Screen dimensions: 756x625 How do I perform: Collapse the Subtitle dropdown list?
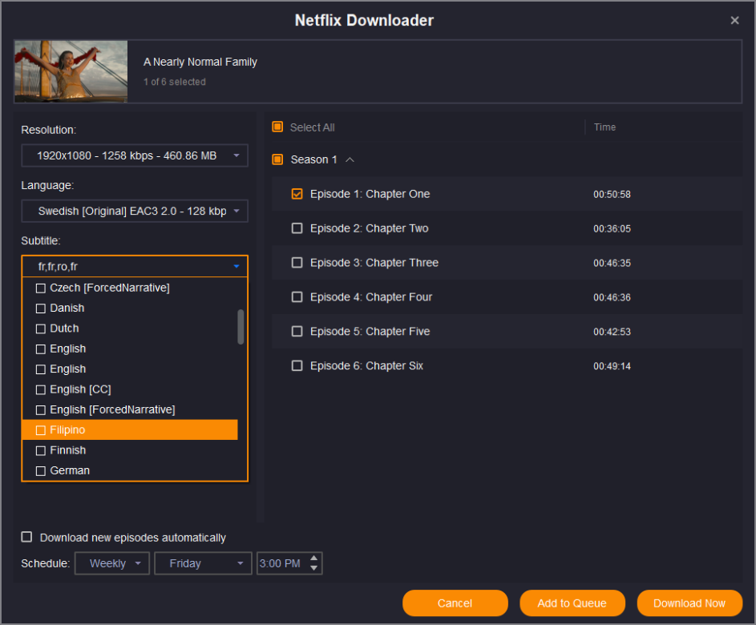point(236,266)
